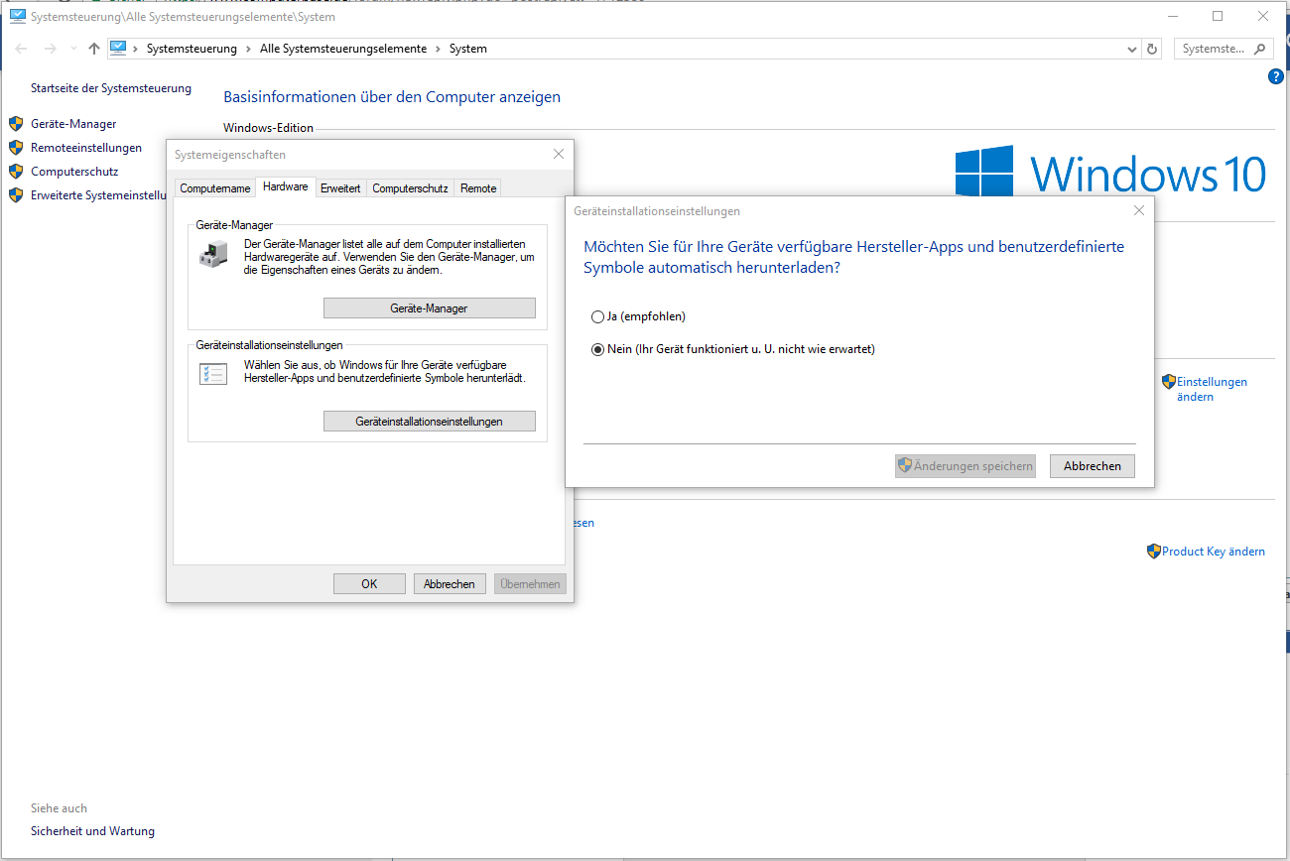The image size is (1290, 861).
Task: Open recent locations dropdown arrow
Action: (73, 49)
